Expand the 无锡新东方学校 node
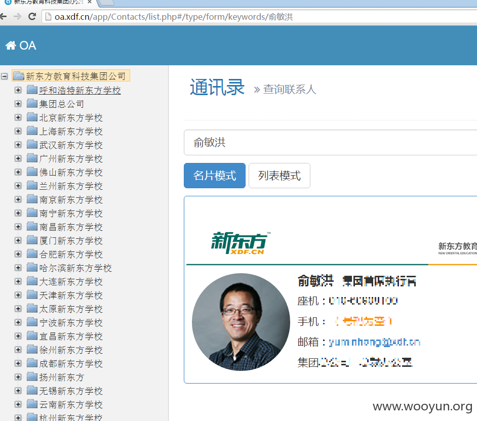 tap(18, 391)
